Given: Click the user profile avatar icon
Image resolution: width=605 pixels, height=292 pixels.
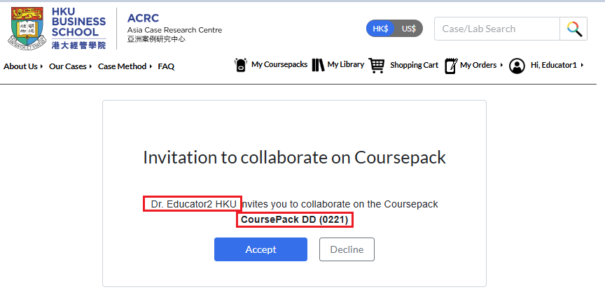Looking at the screenshot, I should coord(517,66).
